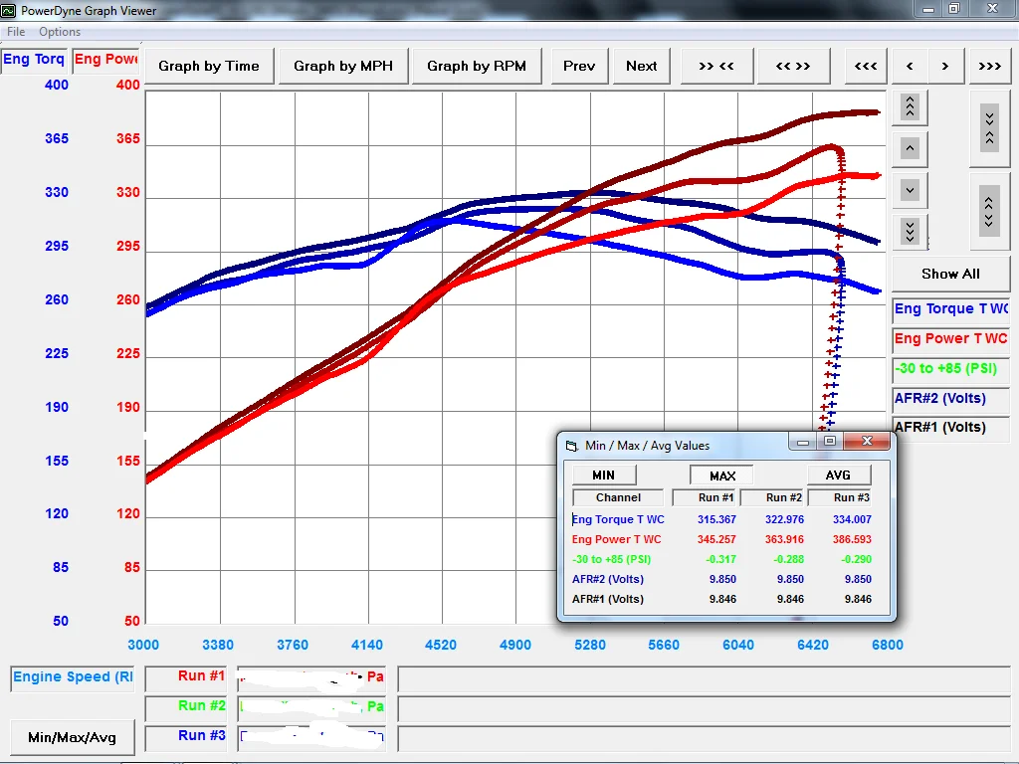Show MAX values in the dialog
This screenshot has height=764, width=1019.
[x=721, y=476]
